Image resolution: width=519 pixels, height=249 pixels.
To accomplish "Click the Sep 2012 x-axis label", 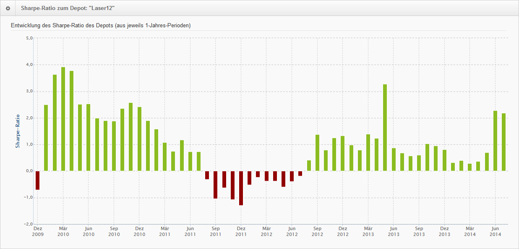I will click(x=317, y=231).
